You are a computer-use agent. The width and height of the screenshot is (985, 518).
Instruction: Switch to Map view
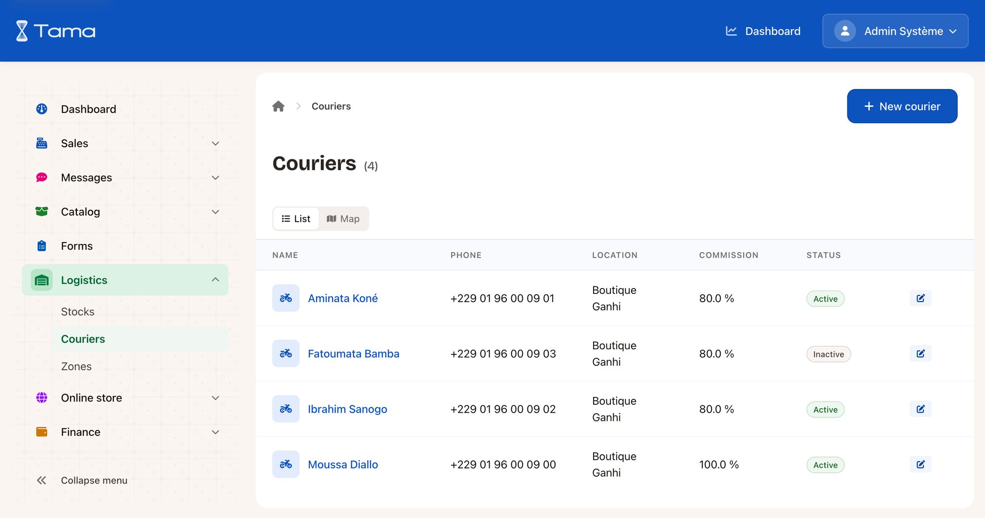(x=343, y=219)
